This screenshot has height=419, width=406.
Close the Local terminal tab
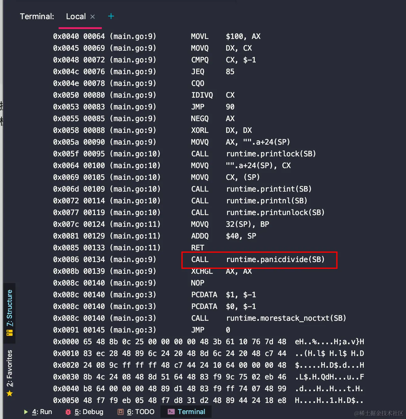[x=93, y=17]
